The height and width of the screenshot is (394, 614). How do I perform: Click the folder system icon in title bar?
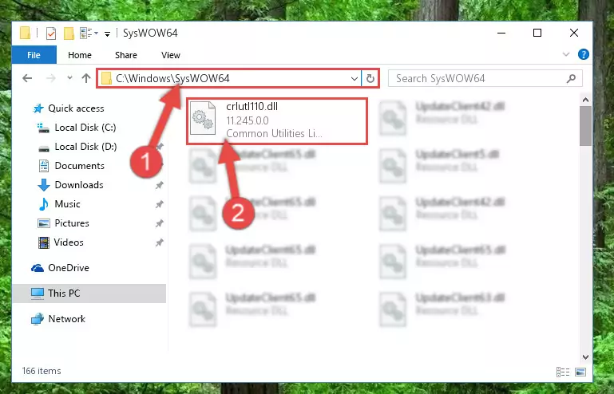(25, 33)
